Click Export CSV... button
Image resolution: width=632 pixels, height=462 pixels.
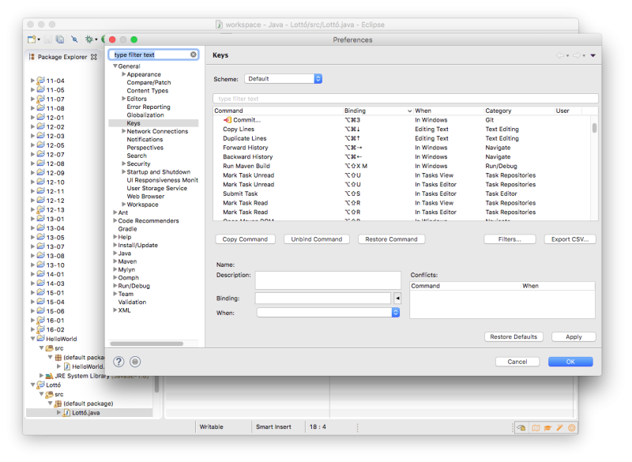[x=570, y=239]
